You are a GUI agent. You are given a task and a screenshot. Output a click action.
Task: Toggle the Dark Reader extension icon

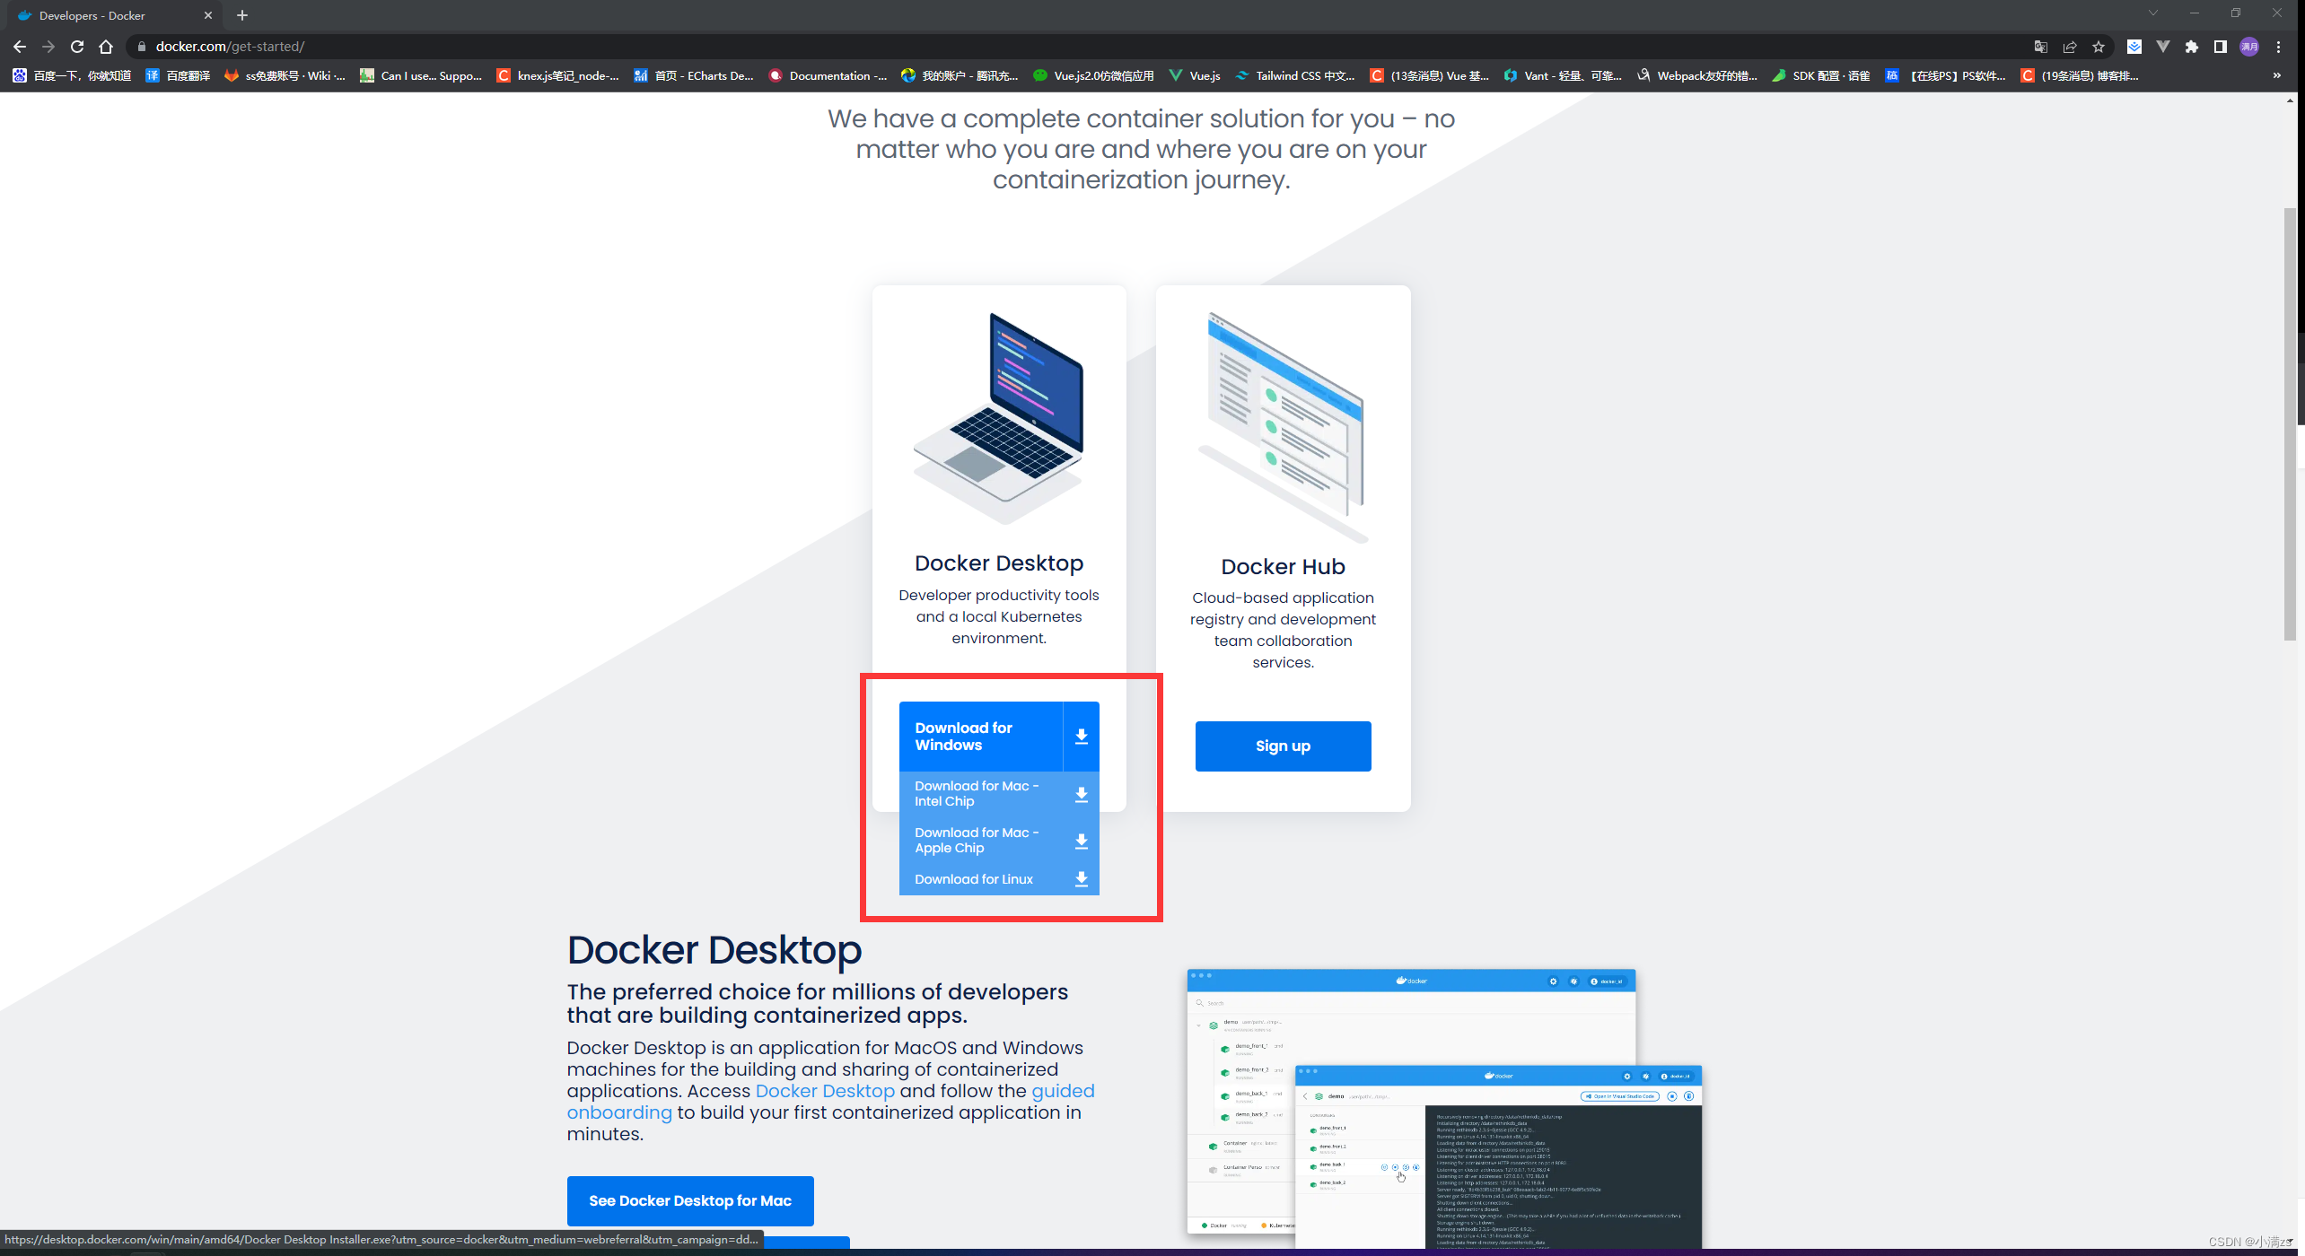pyautogui.click(x=2134, y=46)
